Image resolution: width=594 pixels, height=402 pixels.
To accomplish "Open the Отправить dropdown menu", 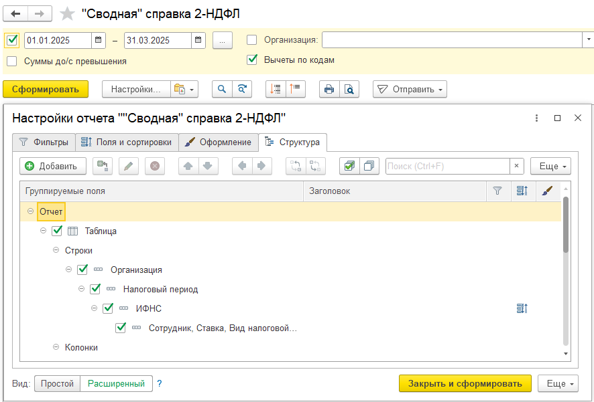I will [x=410, y=89].
